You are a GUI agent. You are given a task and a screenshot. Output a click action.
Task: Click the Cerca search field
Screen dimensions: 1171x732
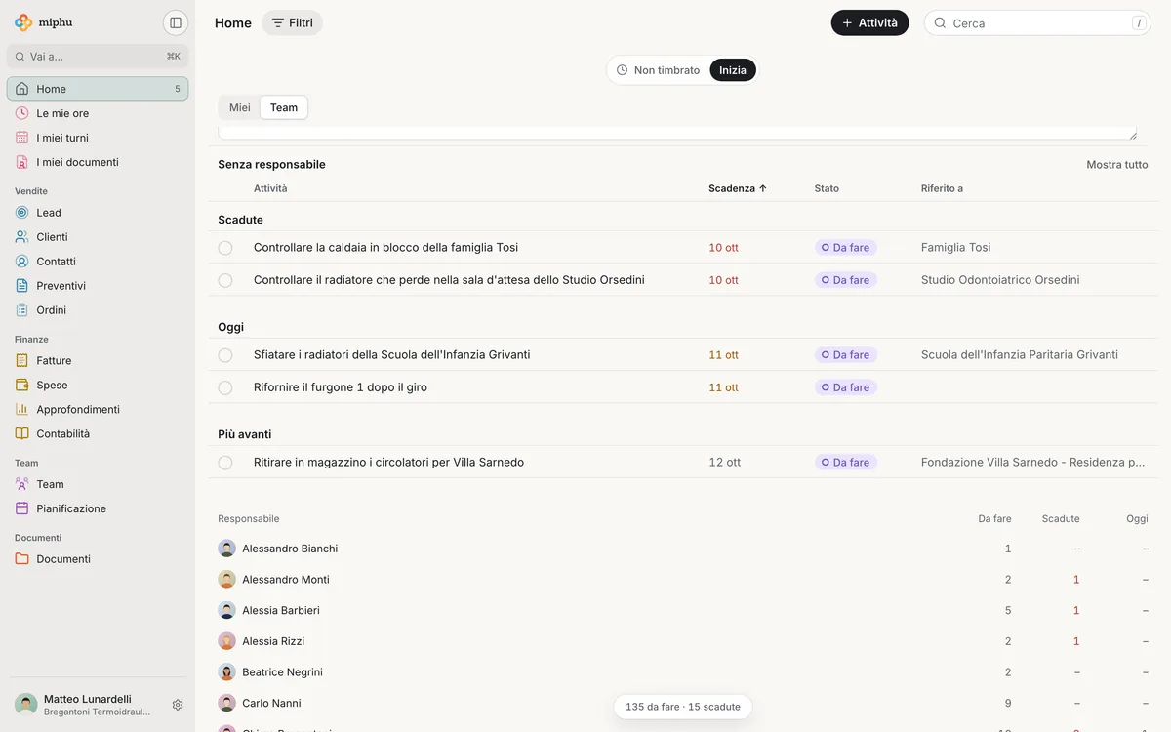1037,22
